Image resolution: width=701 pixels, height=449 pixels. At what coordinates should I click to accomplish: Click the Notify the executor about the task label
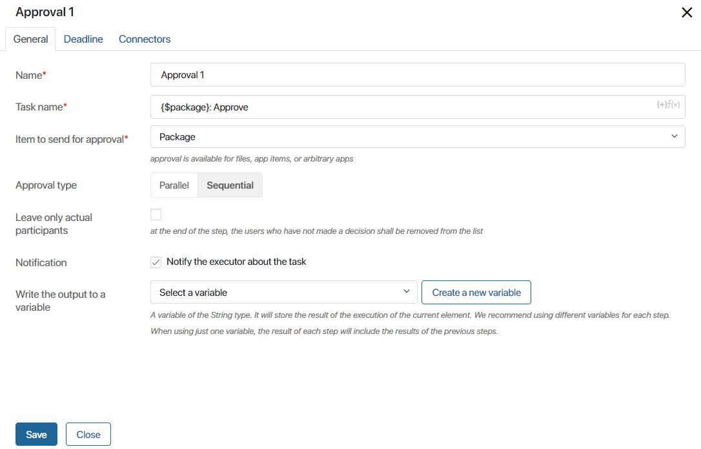(236, 262)
